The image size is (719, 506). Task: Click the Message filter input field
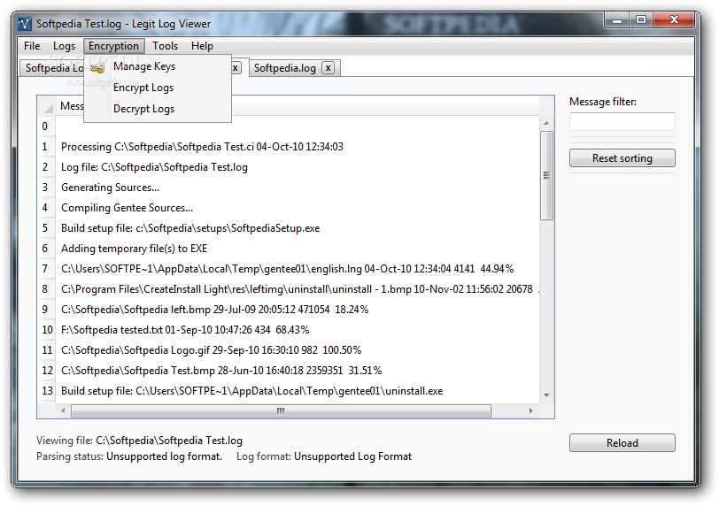pyautogui.click(x=622, y=122)
